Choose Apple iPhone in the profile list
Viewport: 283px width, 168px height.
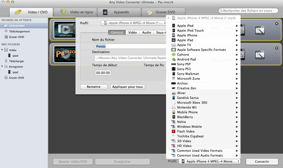pyautogui.click(x=203, y=35)
